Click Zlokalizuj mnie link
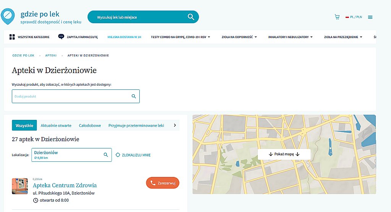The width and height of the screenshot is (391, 212). (x=136, y=155)
